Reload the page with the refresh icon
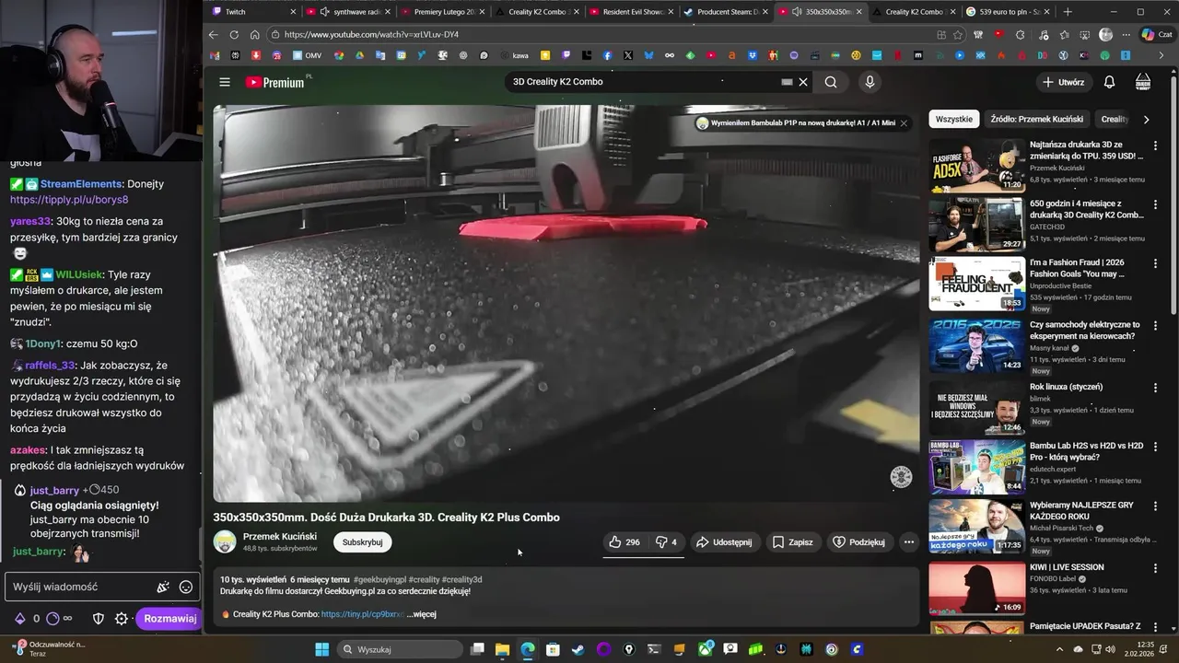Viewport: 1179px width, 663px height. [234, 34]
